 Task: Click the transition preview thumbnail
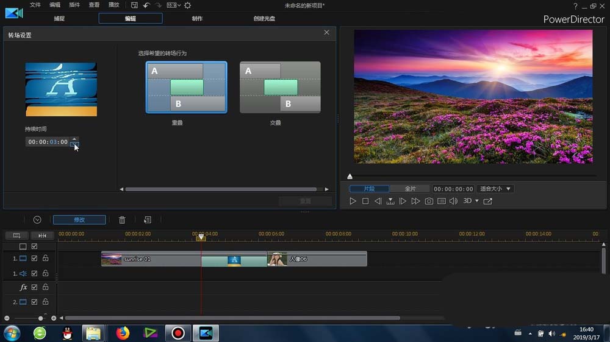[61, 89]
